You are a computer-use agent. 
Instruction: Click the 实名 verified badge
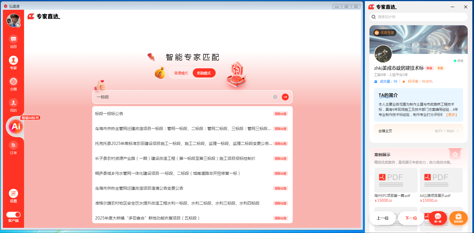429,68
